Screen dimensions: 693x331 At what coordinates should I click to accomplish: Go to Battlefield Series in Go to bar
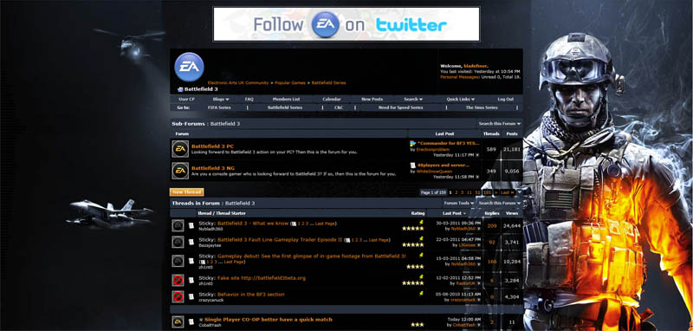tap(285, 107)
